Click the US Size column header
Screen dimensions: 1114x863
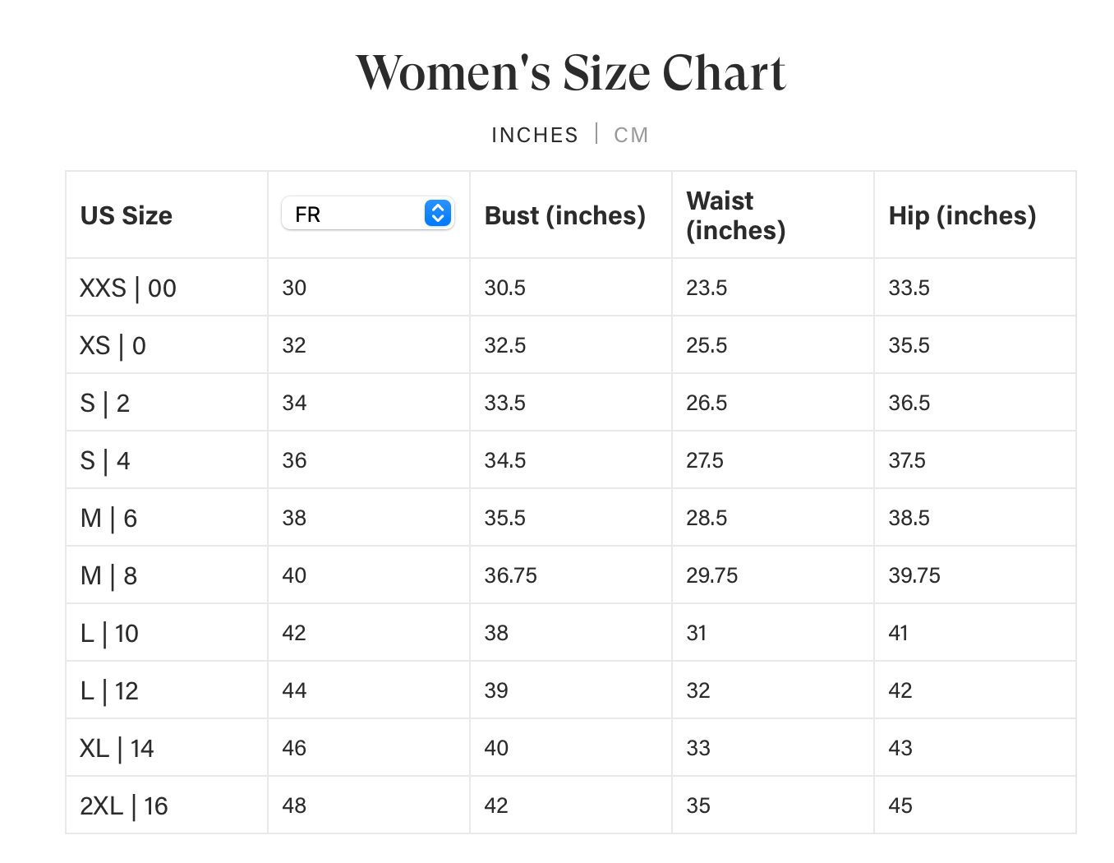pos(127,215)
